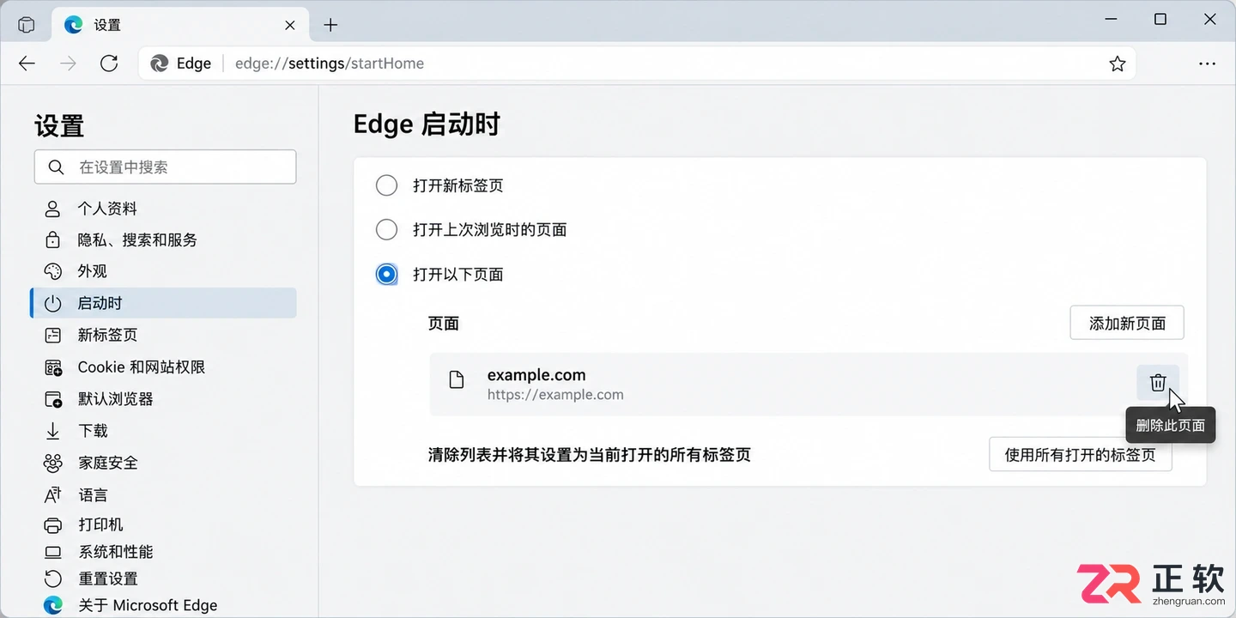Click the address bar URL
Screen dimensions: 1236x618
(x=330, y=64)
